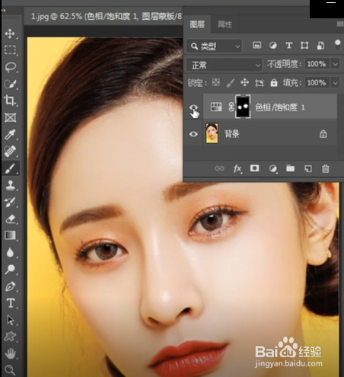Switch to the 属性 tab
The width and height of the screenshot is (344, 377).
coord(225,24)
